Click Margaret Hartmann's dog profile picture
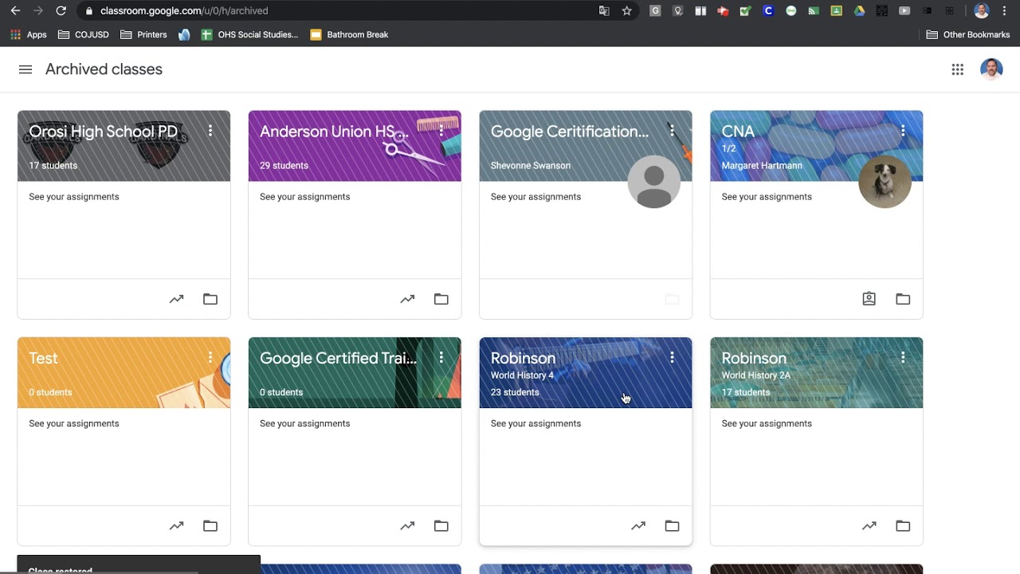The width and height of the screenshot is (1020, 574). tap(885, 182)
